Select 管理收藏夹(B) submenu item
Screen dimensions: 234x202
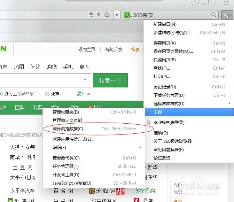[94, 112]
